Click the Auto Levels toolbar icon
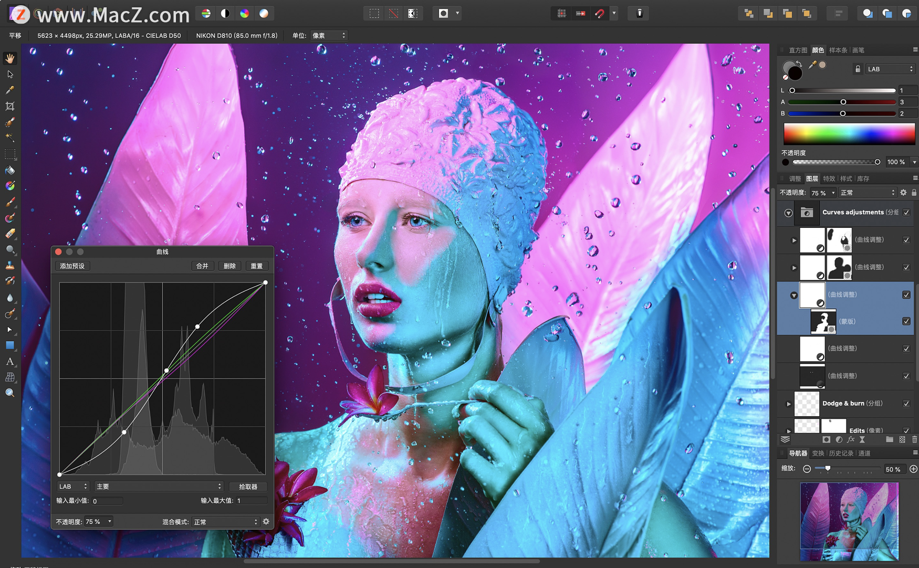The image size is (919, 568). click(206, 14)
